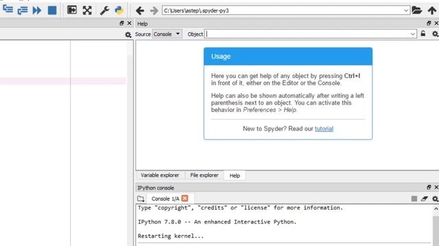Open IPython console options gear
The image size is (439, 246).
point(435,199)
